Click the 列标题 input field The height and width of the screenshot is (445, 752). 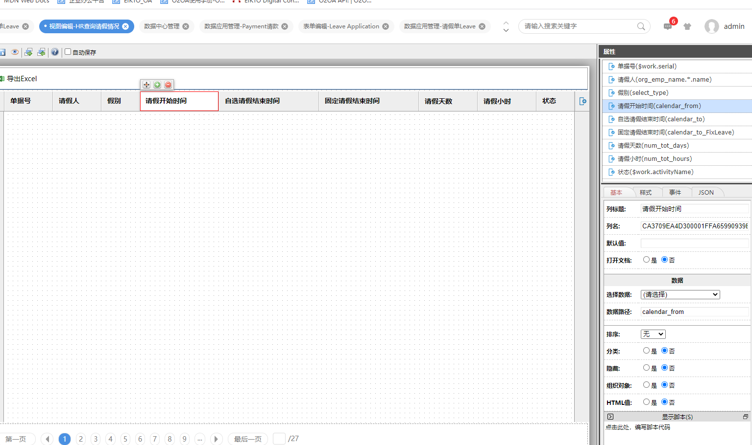(x=695, y=209)
